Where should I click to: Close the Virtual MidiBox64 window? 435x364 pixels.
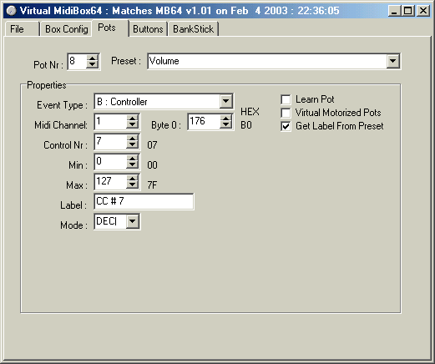(423, 11)
